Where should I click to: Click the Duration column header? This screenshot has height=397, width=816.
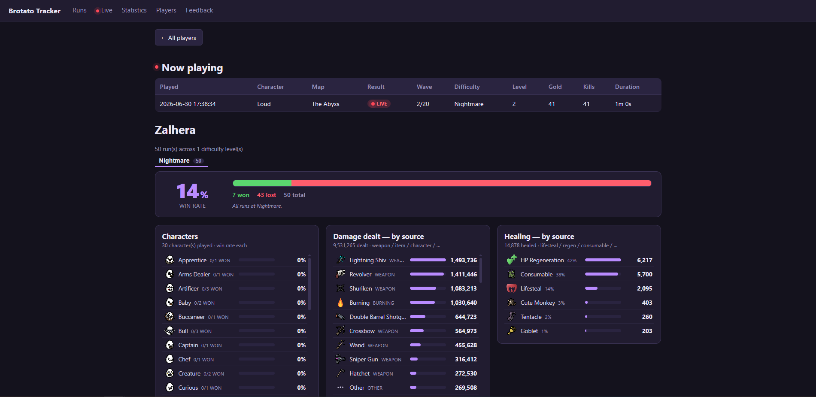(x=627, y=87)
